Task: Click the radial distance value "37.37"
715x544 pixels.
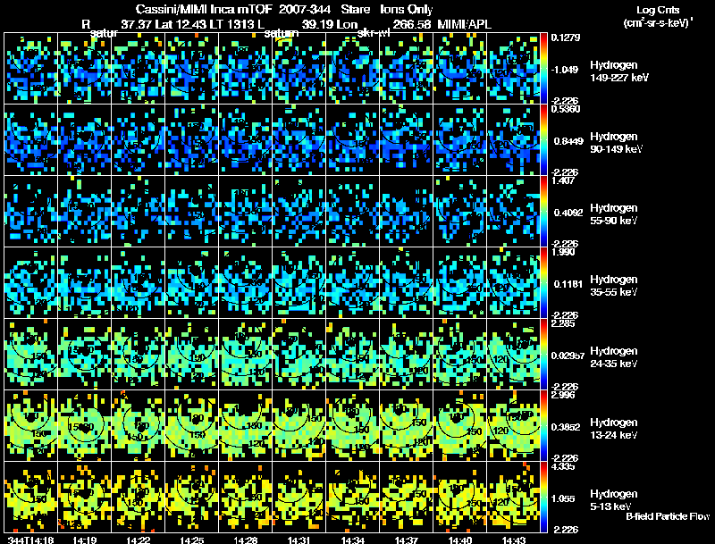Action: [x=137, y=24]
